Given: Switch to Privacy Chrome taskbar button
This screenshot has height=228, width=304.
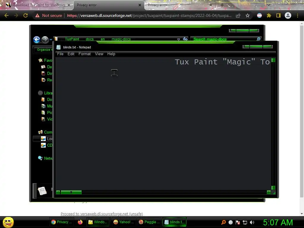Looking at the screenshot, I should [61, 222].
